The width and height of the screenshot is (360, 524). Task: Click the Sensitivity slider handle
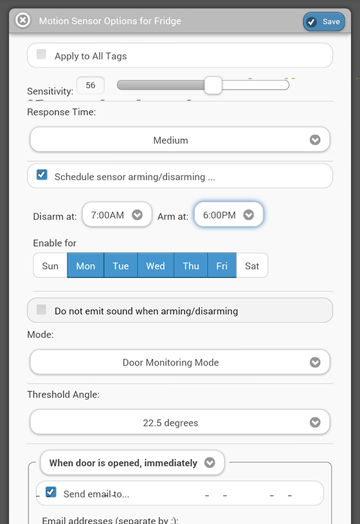click(213, 85)
